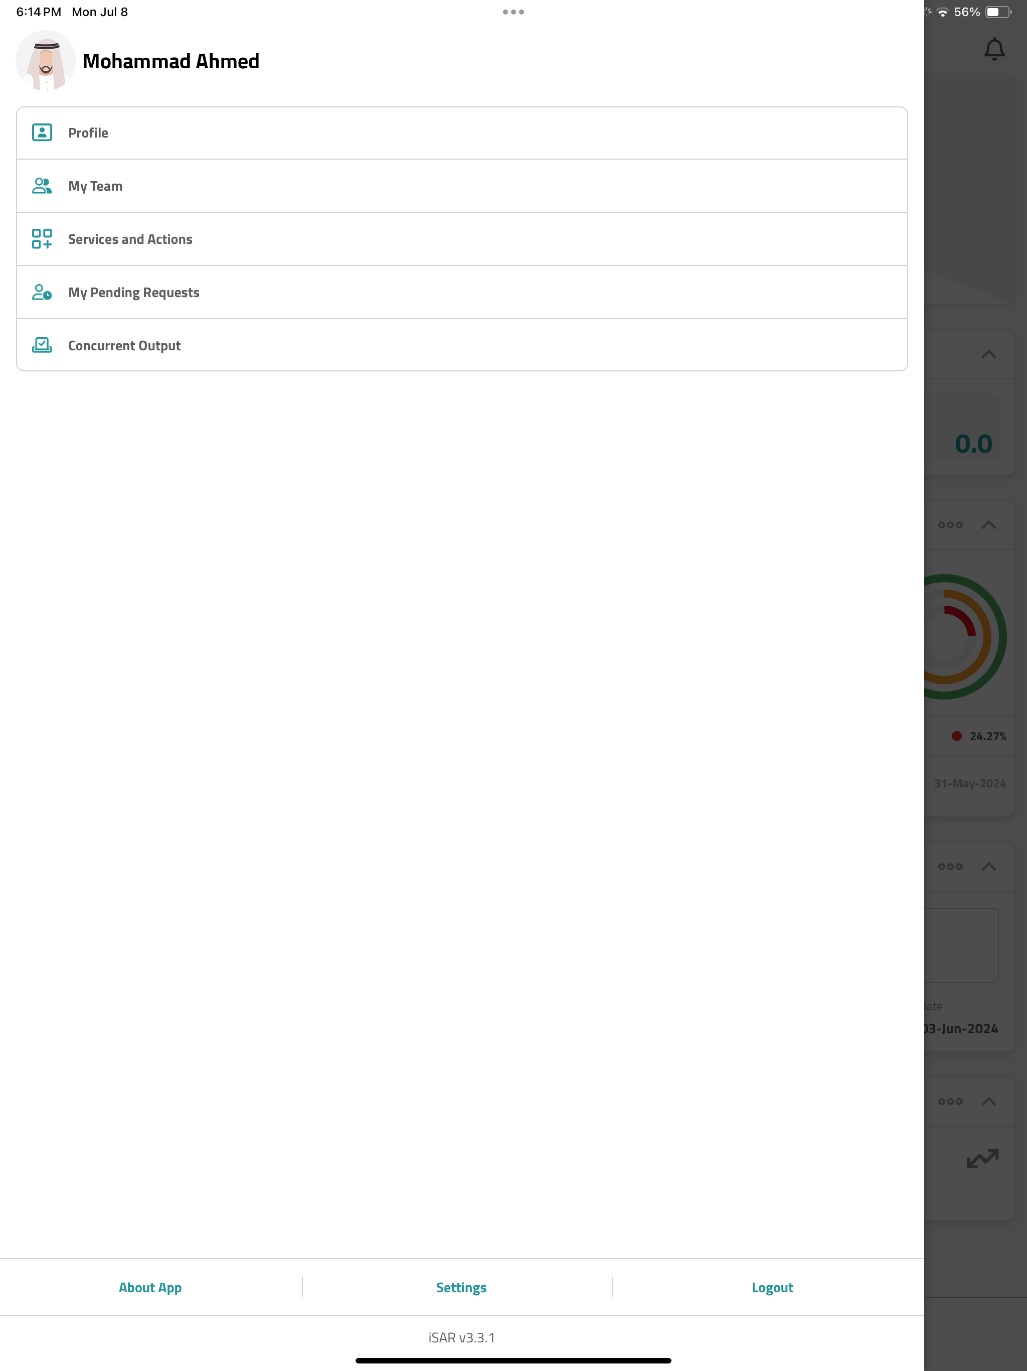Tap the 6:14 PM clock
Screen dimensions: 1027x1371
pos(39,12)
